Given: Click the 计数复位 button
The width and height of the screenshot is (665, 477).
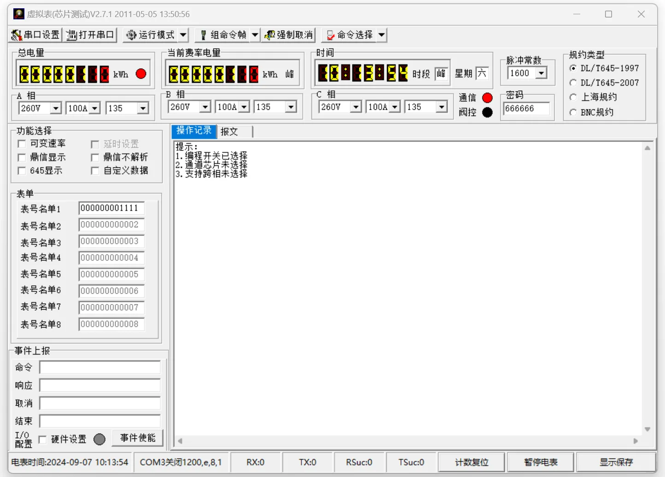Looking at the screenshot, I should point(471,462).
